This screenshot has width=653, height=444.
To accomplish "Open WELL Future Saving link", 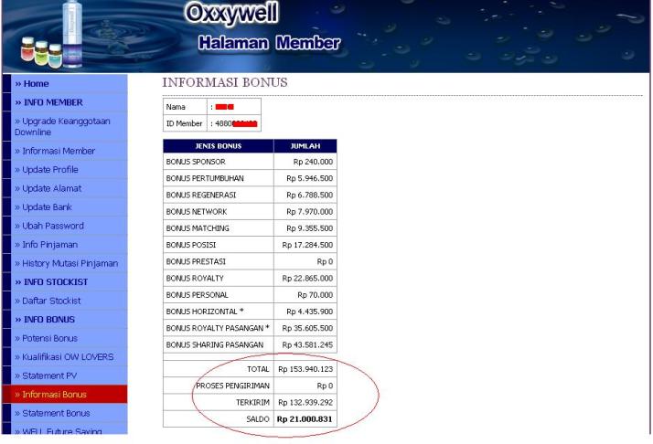I will pos(59,430).
